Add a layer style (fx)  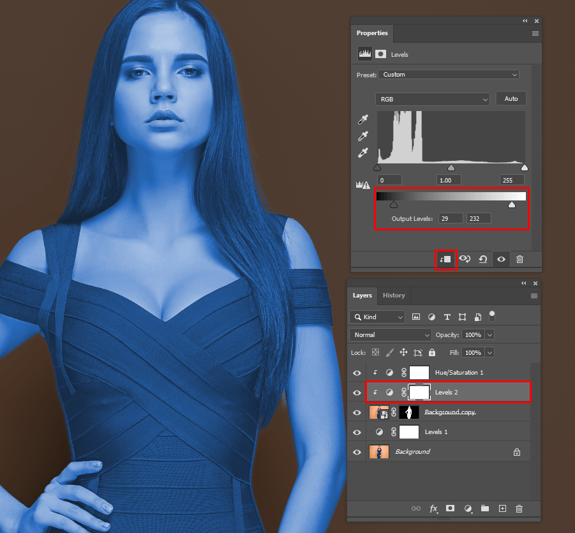[433, 508]
